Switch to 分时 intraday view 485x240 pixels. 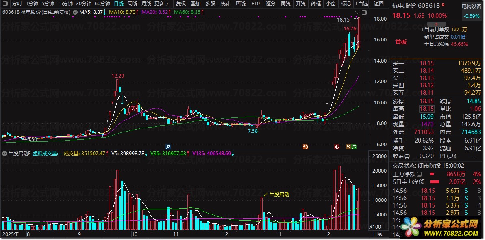pyautogui.click(x=17, y=4)
